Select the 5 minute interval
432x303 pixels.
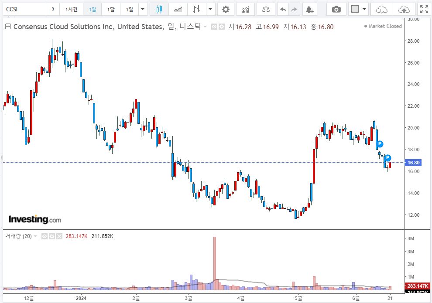click(53, 9)
